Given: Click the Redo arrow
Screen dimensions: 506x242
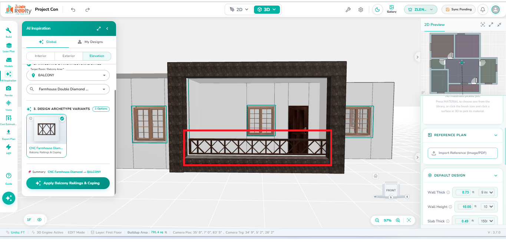Looking at the screenshot, I should pos(87,10).
